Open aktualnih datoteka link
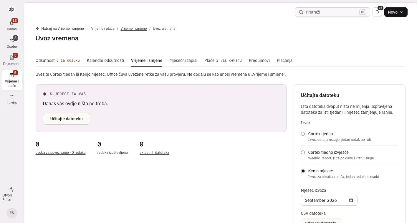Viewport: 417px width, 223px height. (154, 153)
